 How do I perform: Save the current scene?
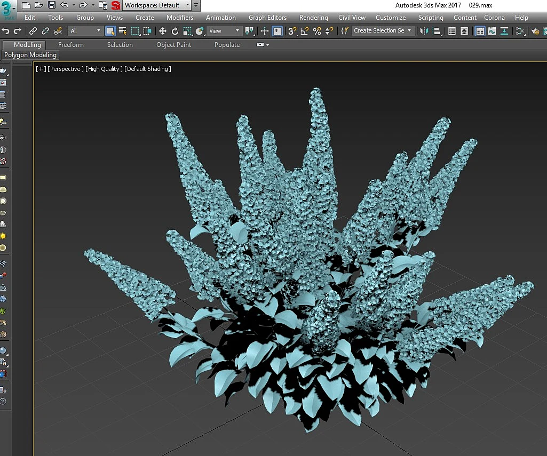click(x=52, y=5)
